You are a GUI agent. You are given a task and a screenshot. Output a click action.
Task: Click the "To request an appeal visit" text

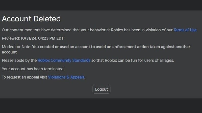click(24, 77)
